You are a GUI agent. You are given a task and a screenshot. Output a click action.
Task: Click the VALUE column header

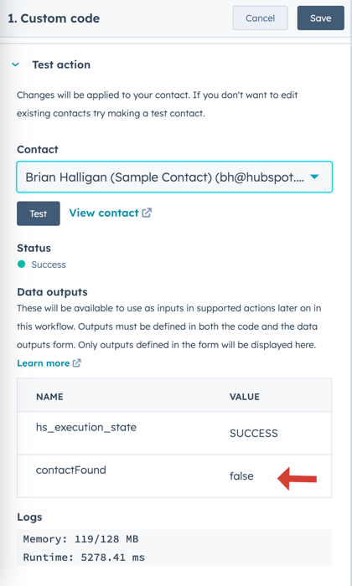click(x=244, y=397)
